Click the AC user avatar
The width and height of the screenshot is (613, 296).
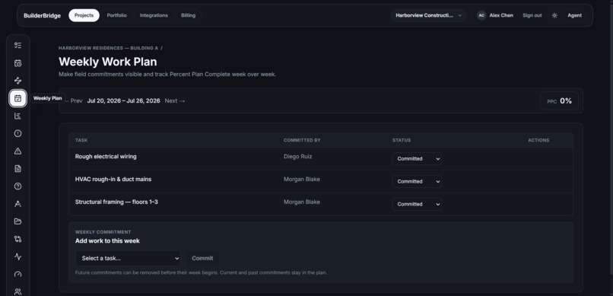click(481, 15)
